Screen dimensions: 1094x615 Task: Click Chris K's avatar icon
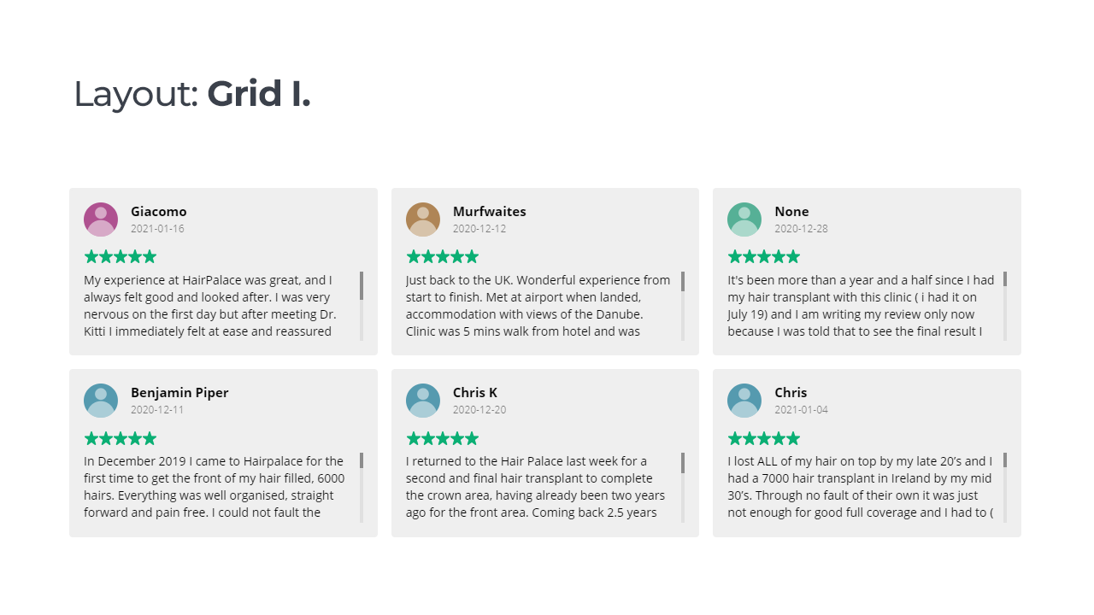423,401
